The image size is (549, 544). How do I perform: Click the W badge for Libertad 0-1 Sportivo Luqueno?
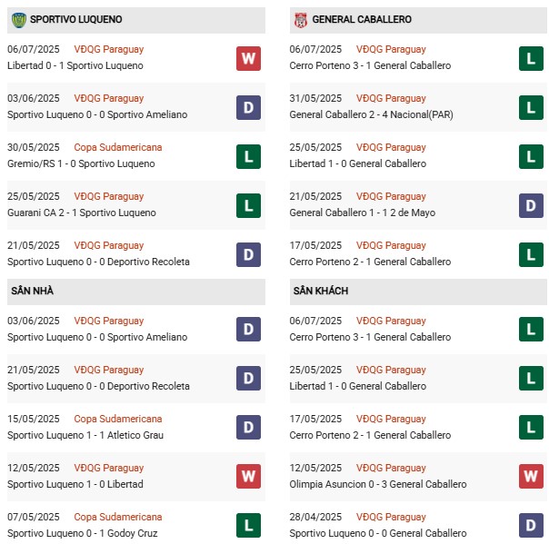click(x=248, y=58)
